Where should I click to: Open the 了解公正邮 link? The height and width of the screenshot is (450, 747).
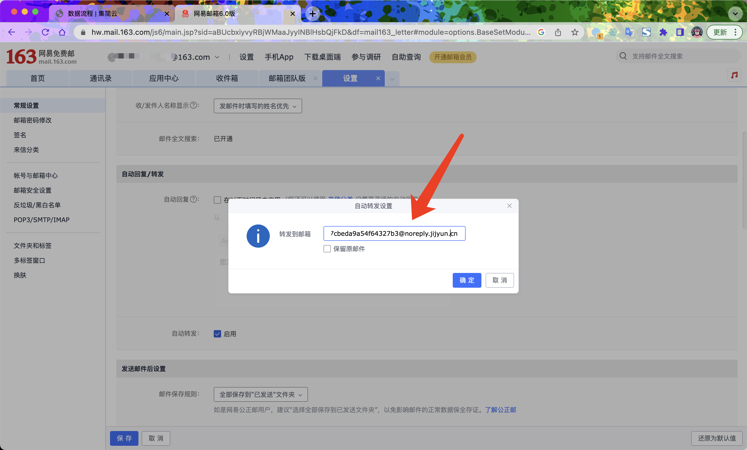tap(500, 410)
